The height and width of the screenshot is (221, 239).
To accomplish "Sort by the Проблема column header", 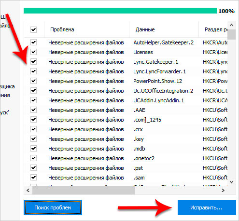I will (86, 29).
